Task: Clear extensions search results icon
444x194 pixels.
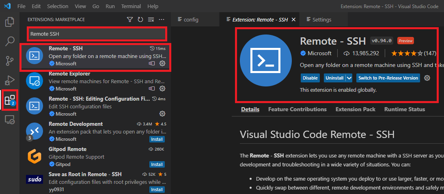Action: 151,19
